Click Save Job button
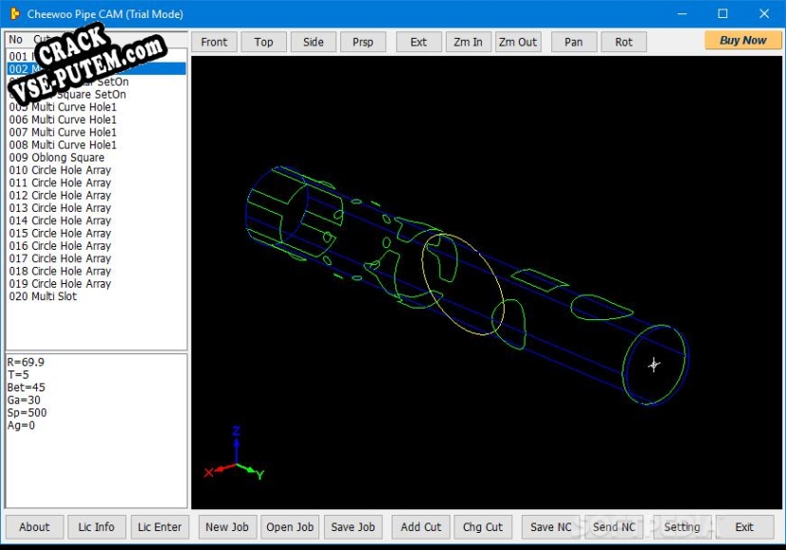The width and height of the screenshot is (786, 550). (x=353, y=527)
